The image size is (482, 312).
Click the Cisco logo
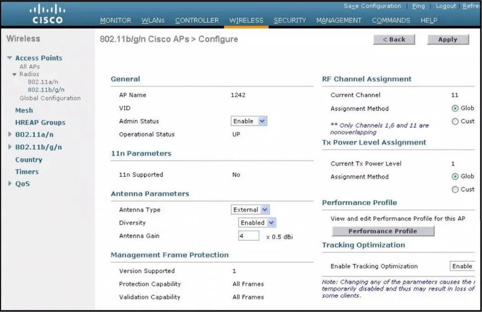click(x=48, y=14)
